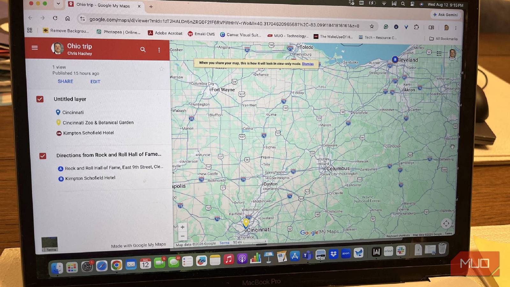Open the Remove Background bookmark
Screen dimensions: 510x287
coord(66,31)
